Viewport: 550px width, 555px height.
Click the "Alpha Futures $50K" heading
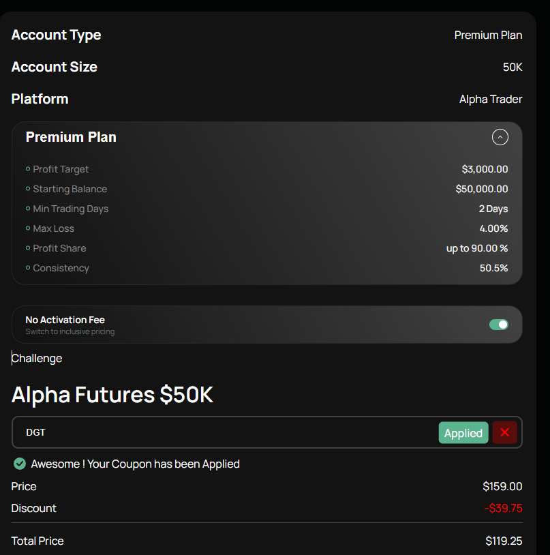coord(112,395)
